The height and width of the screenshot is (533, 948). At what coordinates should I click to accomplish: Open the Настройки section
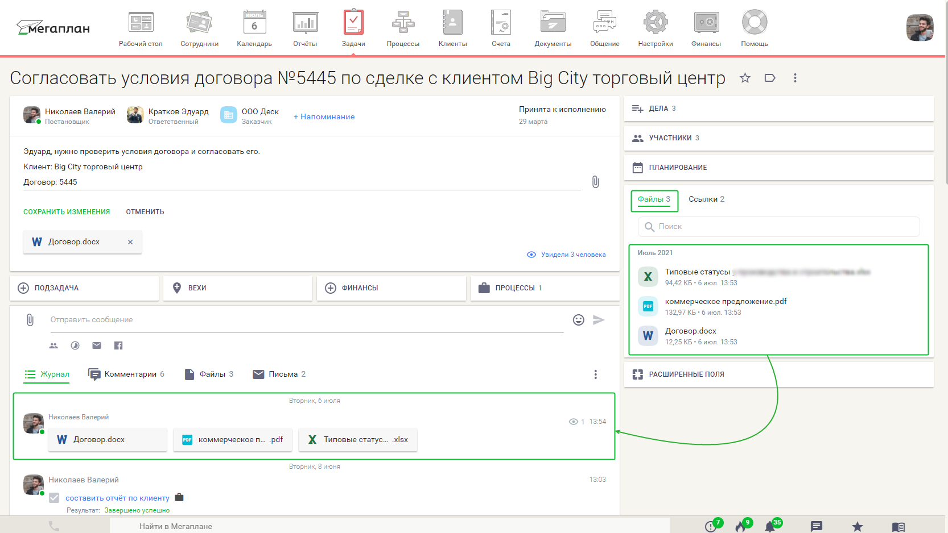click(655, 29)
